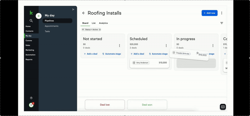Automate stage for Not started
This screenshot has height=116, width=250.
(x=112, y=54)
